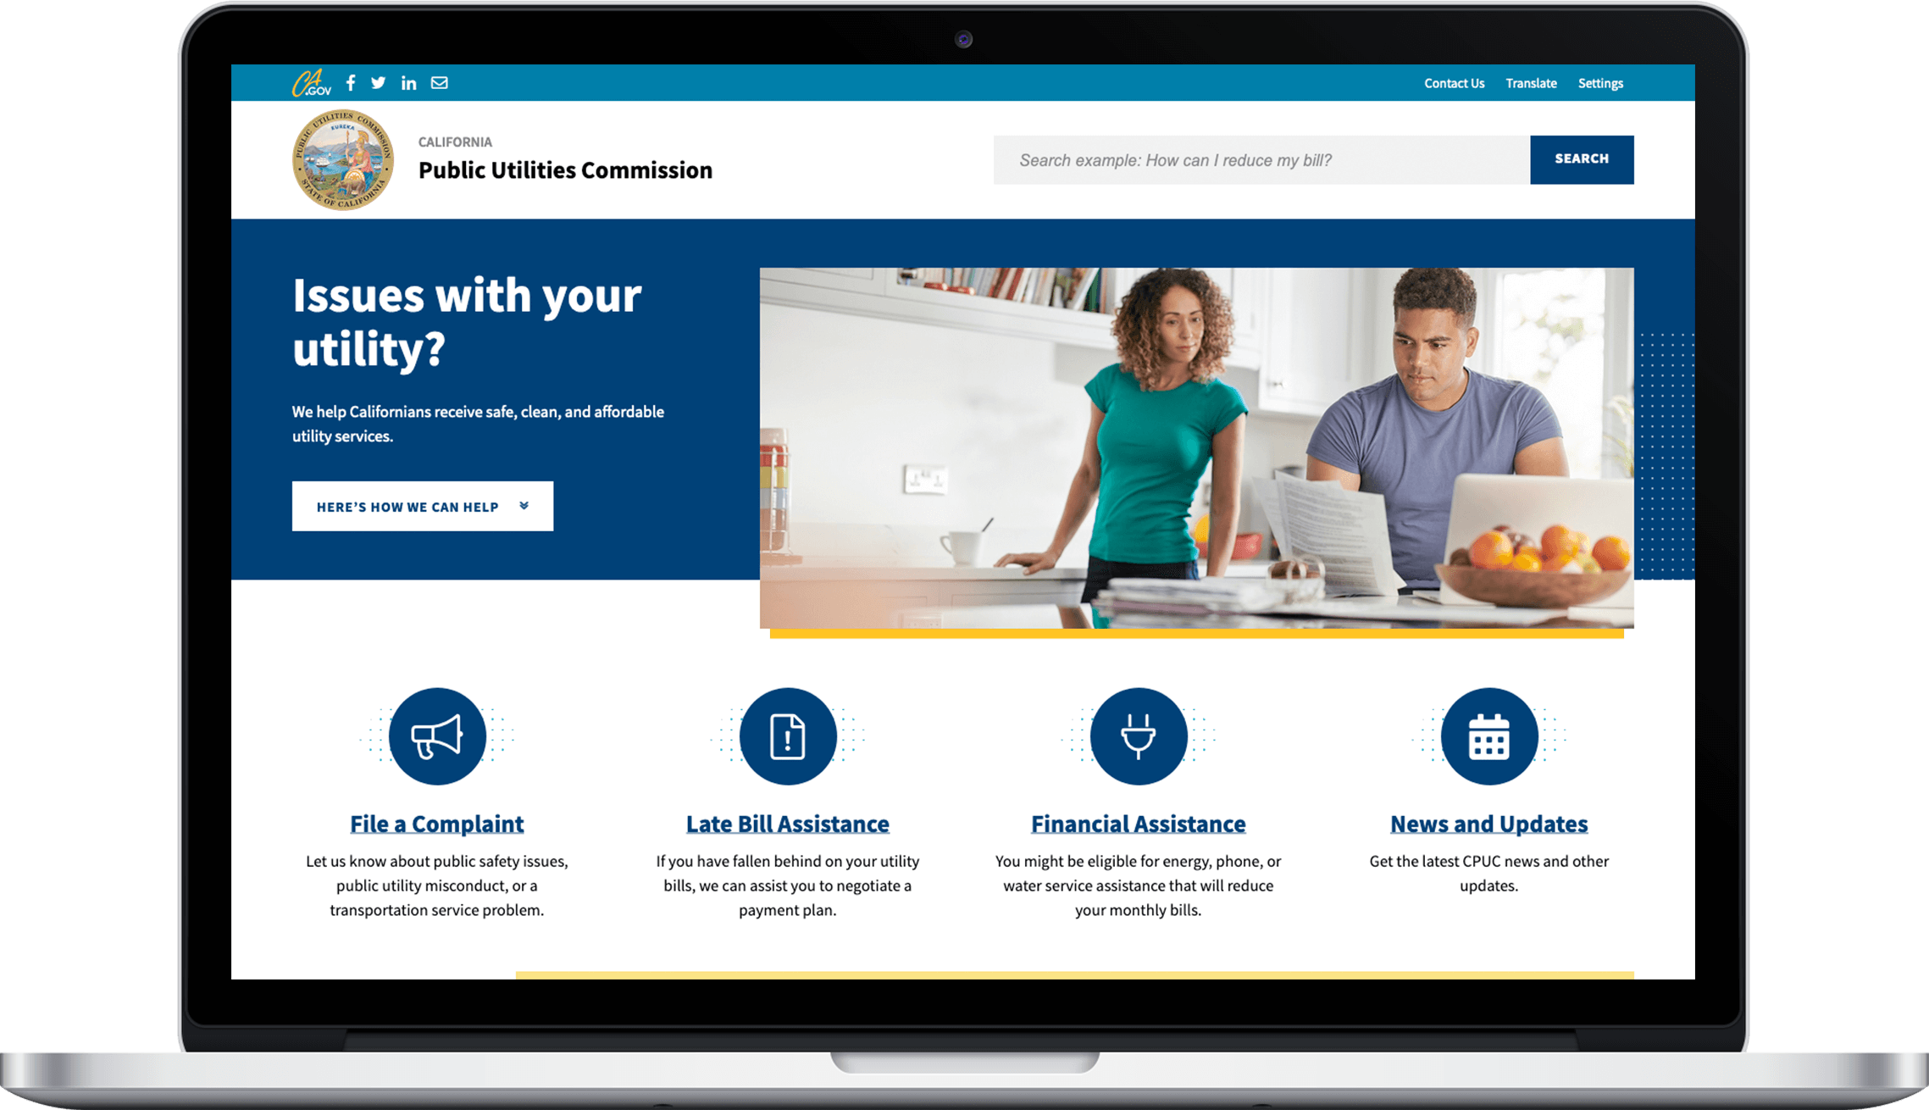
Task: Click the File a Complaint icon
Action: (437, 736)
